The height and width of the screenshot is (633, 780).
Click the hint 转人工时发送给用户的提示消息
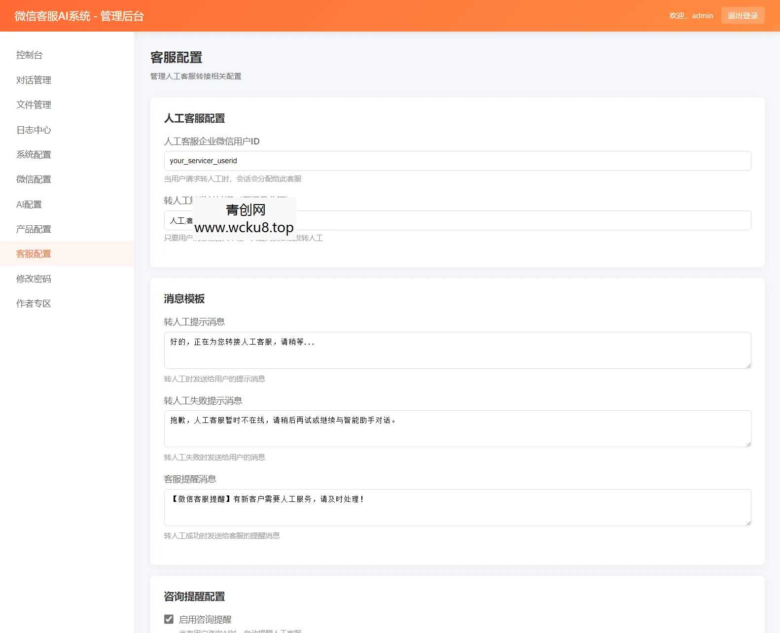214,379
